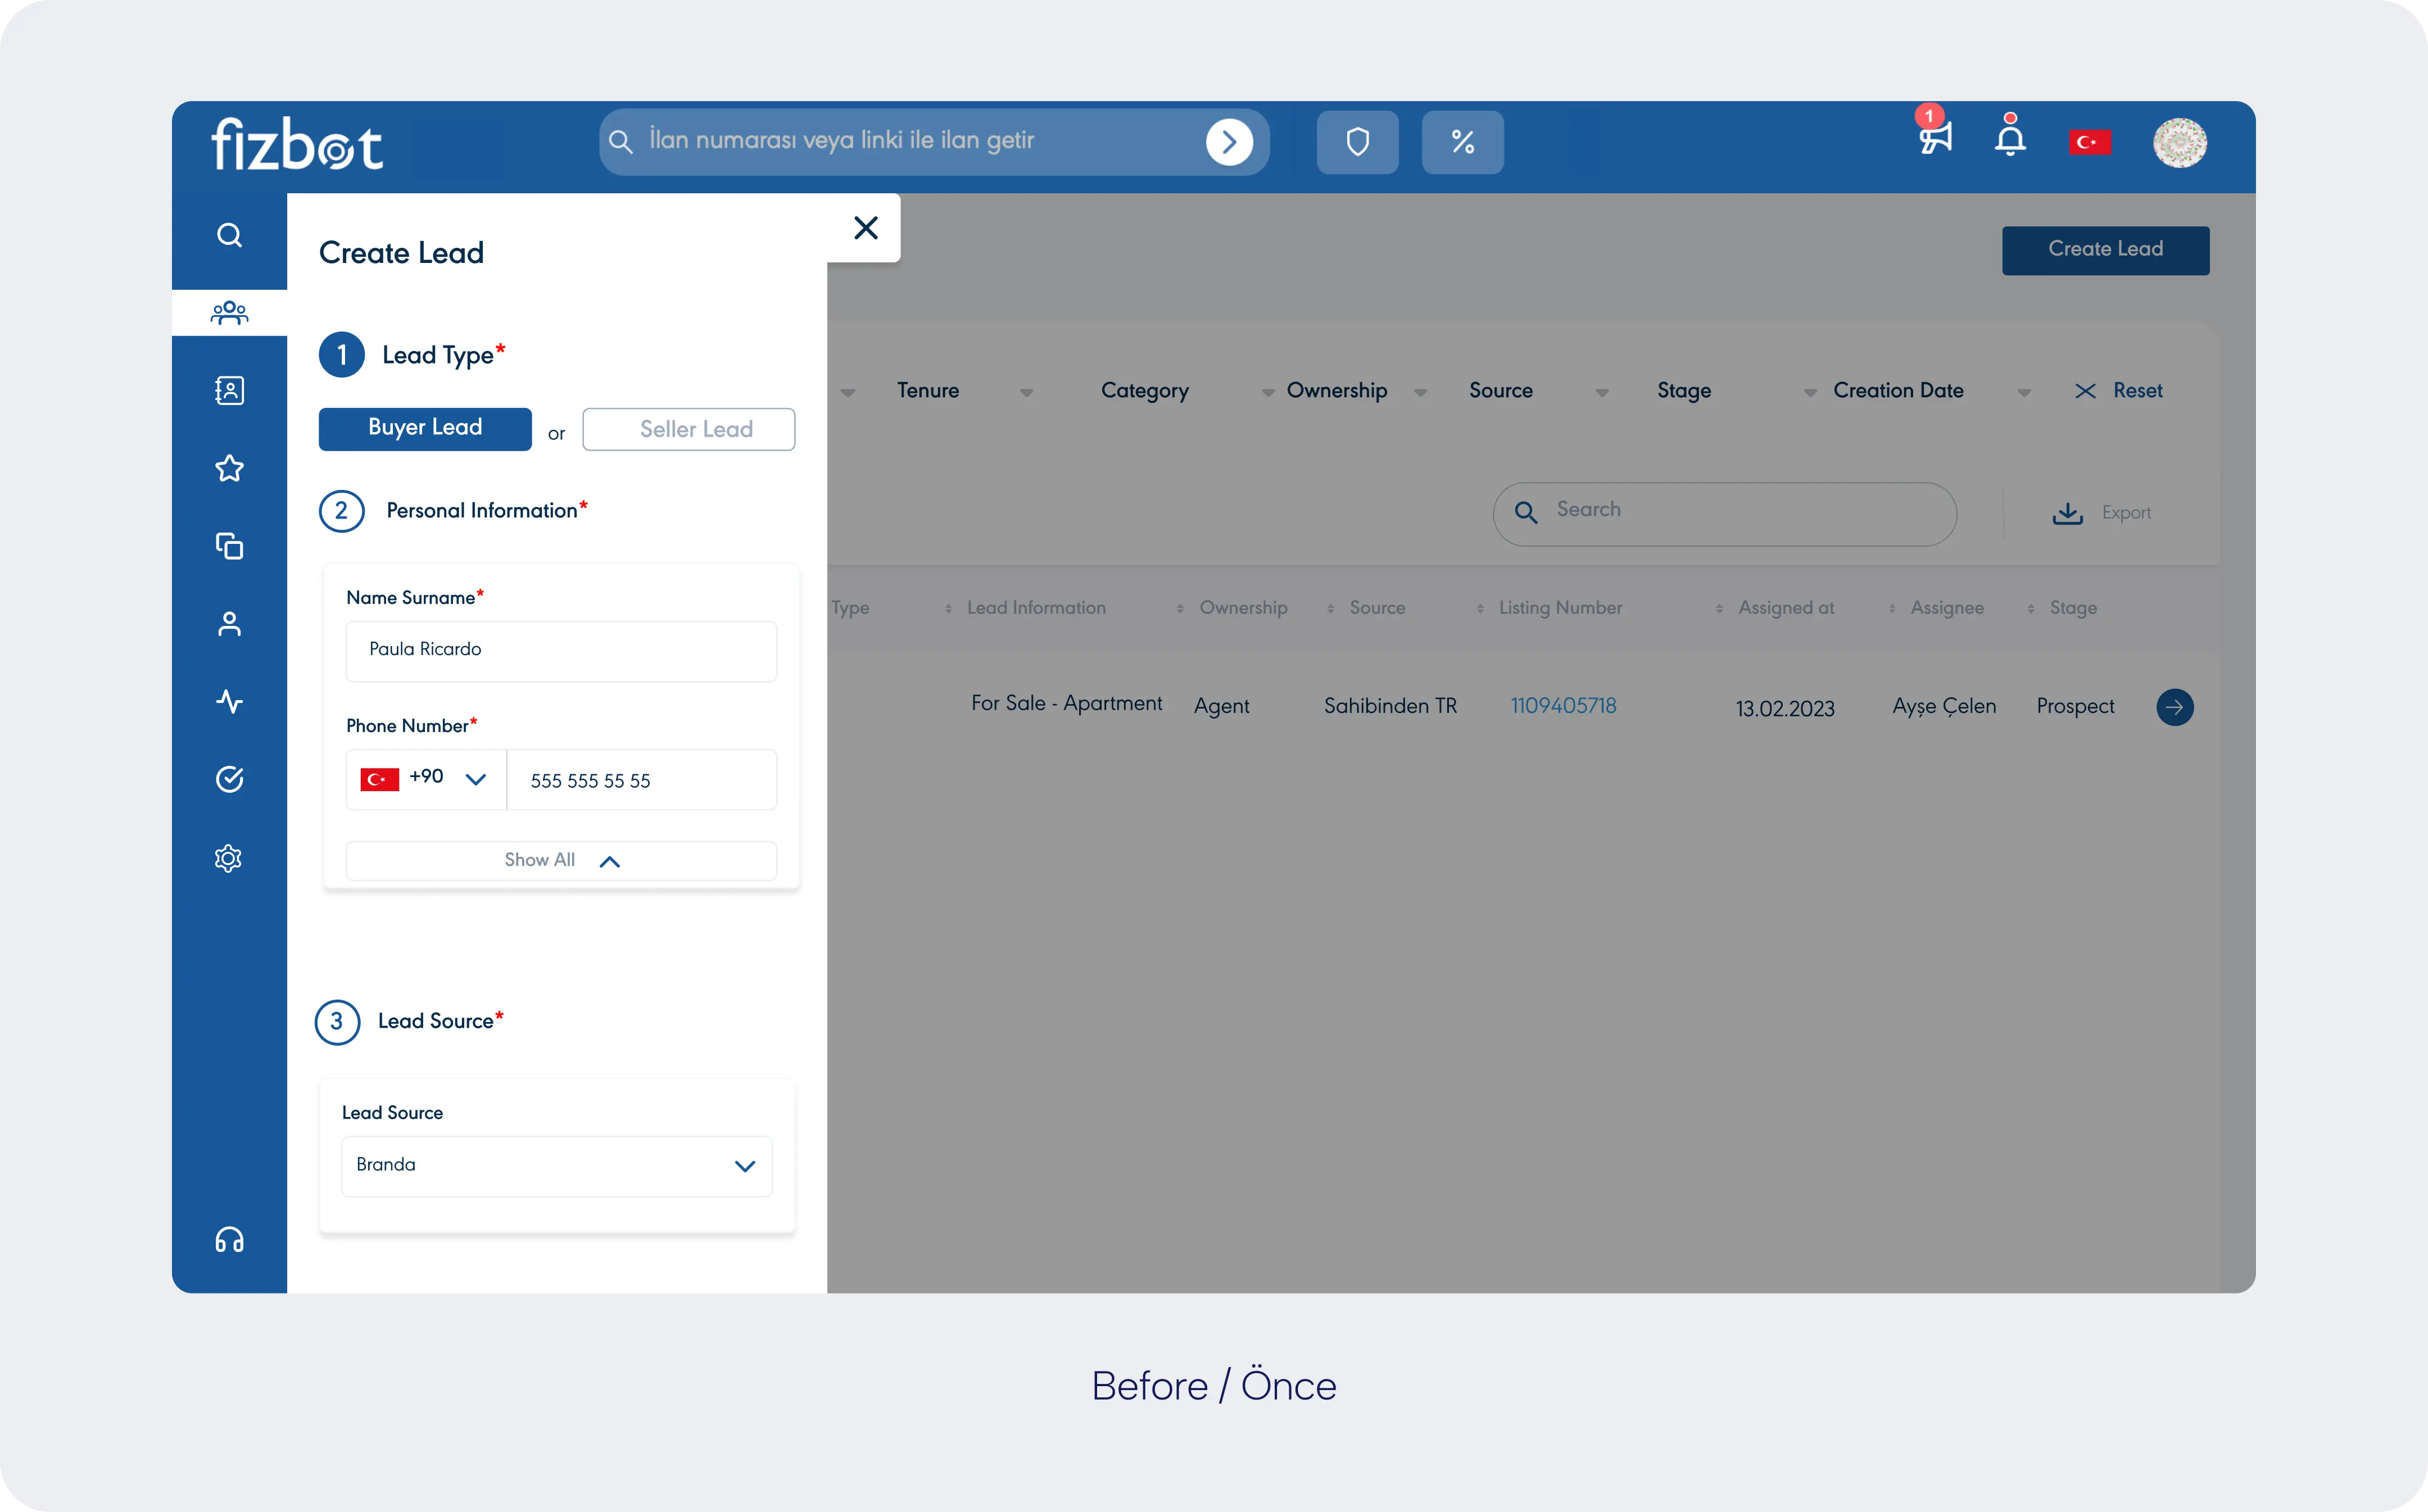Open the percent discount icon
The height and width of the screenshot is (1512, 2428).
coord(1462,142)
